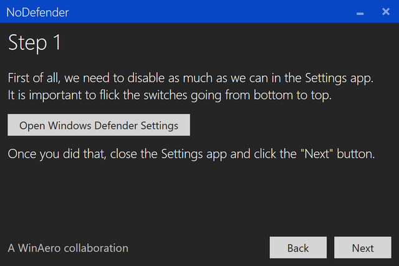
Task: Open Windows Defender Settings button
Action: point(99,125)
